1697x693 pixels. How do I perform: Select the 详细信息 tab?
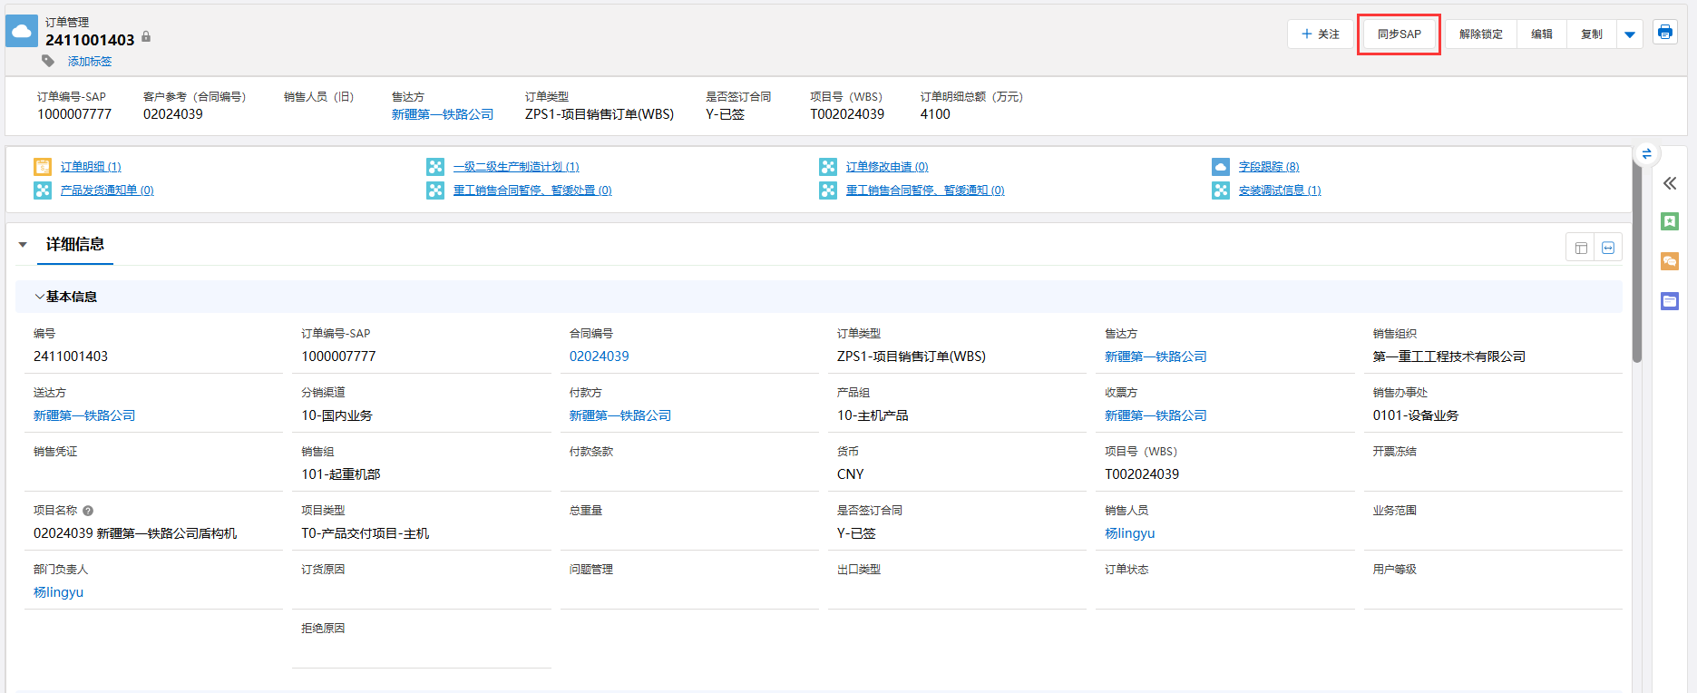pyautogui.click(x=75, y=245)
